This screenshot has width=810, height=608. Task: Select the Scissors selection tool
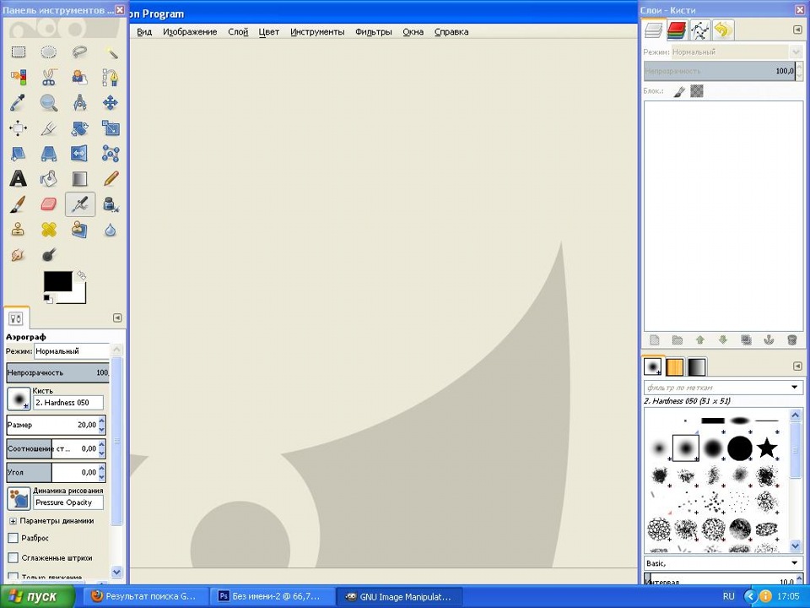coord(49,78)
